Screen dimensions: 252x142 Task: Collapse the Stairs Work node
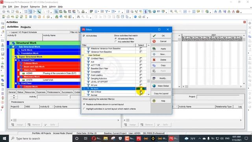19,70
